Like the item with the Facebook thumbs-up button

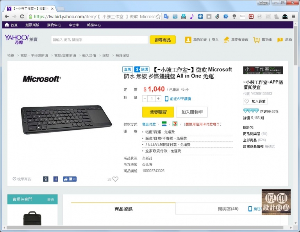coord(70,179)
